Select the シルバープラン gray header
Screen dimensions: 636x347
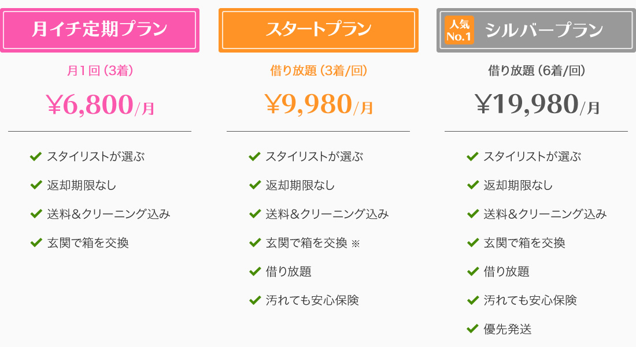pyautogui.click(x=536, y=31)
